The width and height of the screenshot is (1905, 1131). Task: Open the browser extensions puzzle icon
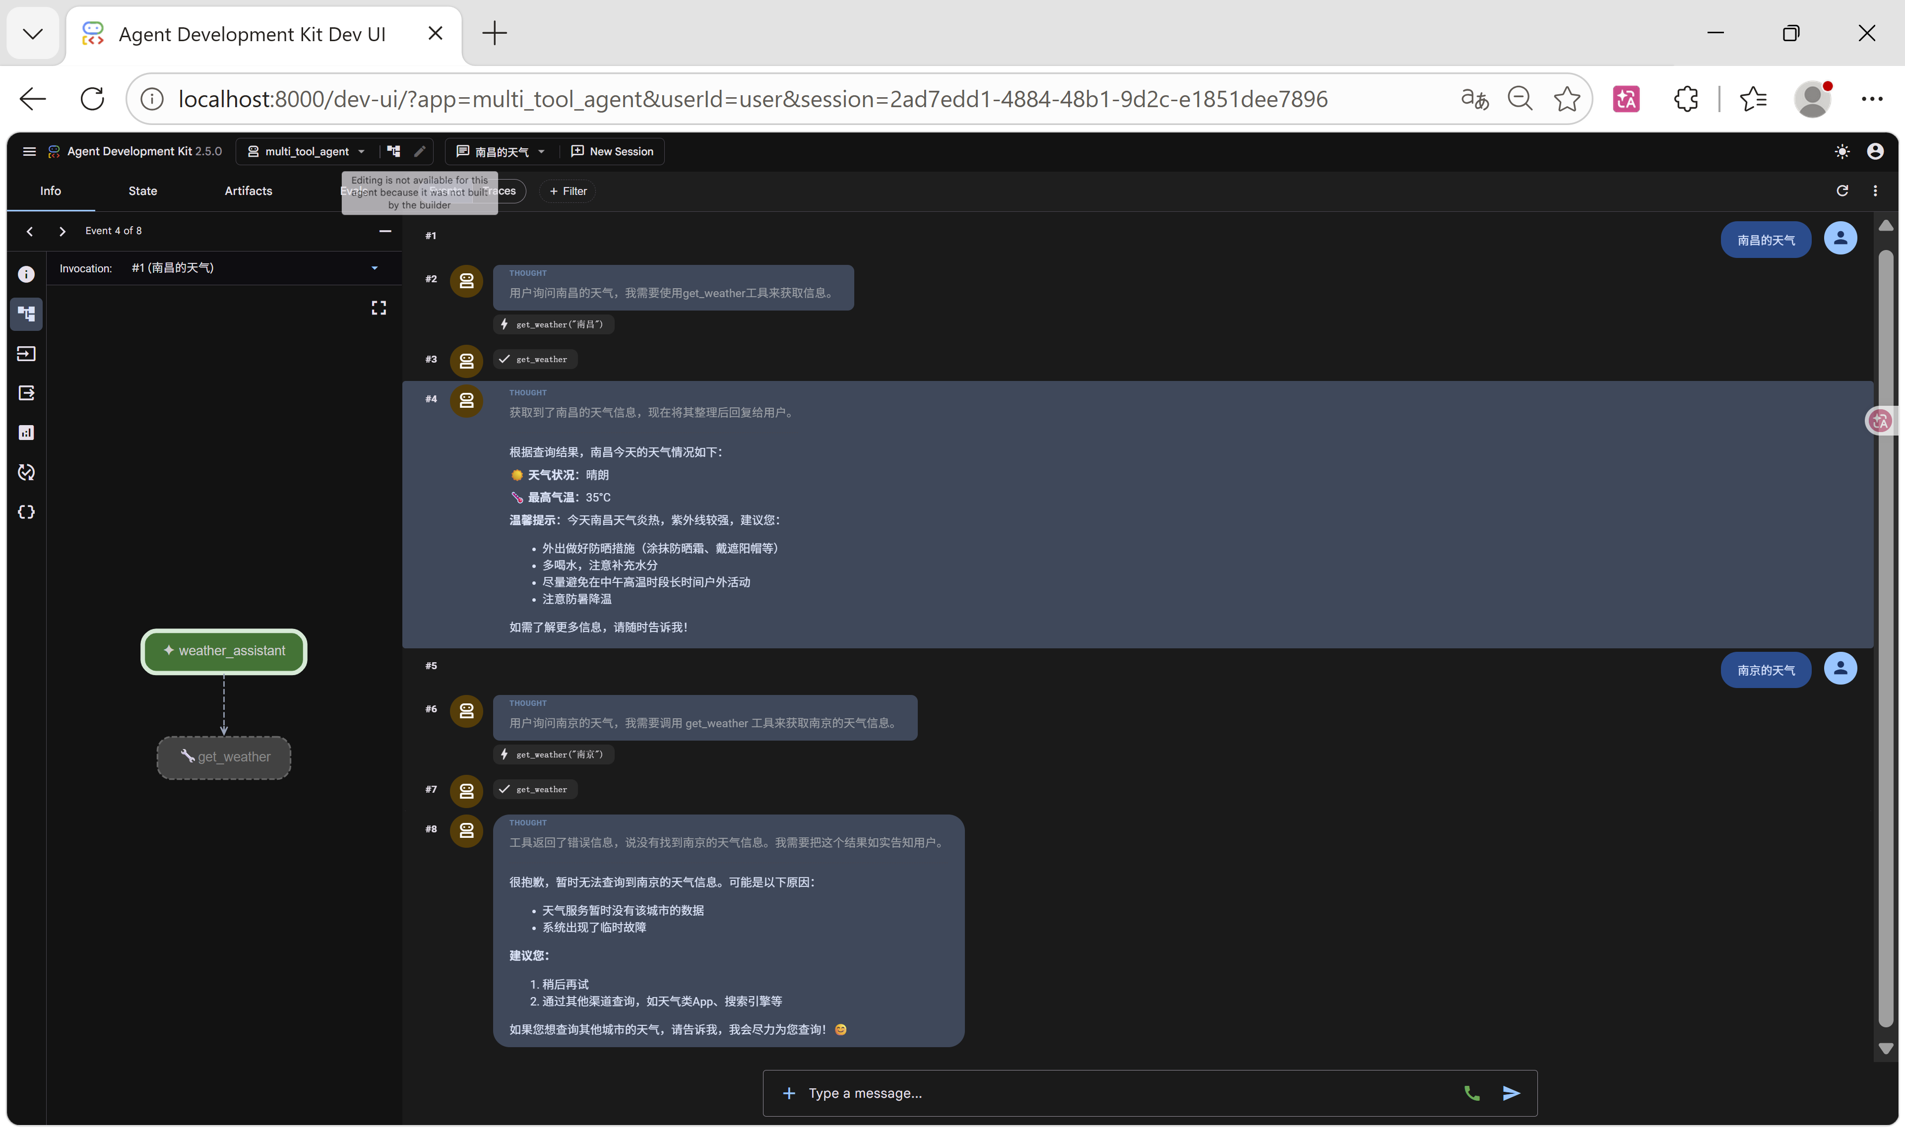click(1686, 99)
